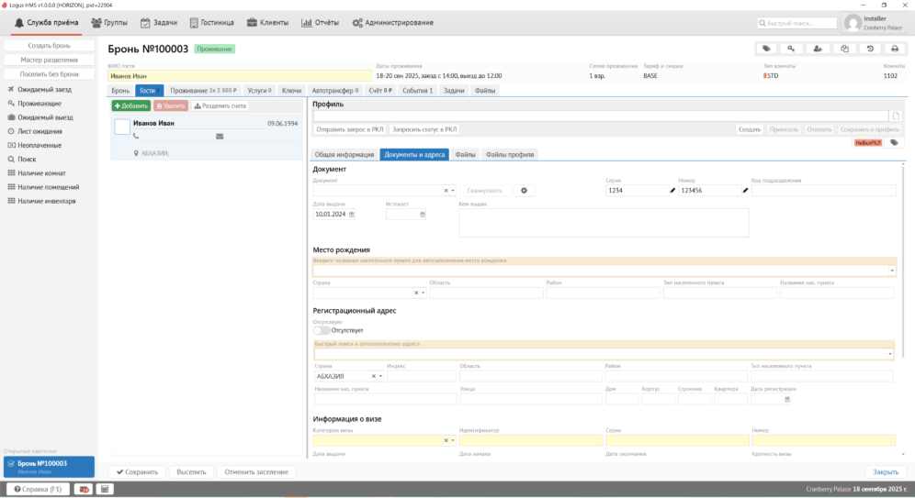Click the add guest person icon in header
The width and height of the screenshot is (915, 498).
[818, 49]
